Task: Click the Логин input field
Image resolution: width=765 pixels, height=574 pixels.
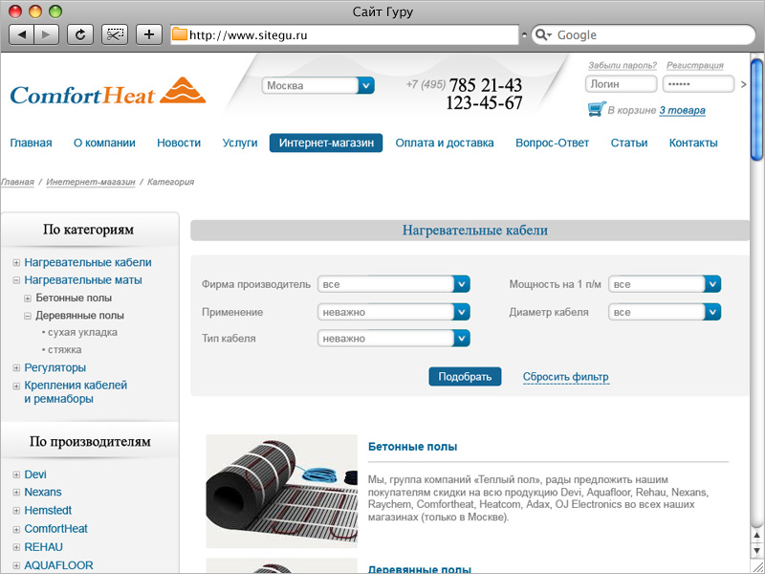Action: click(x=621, y=84)
